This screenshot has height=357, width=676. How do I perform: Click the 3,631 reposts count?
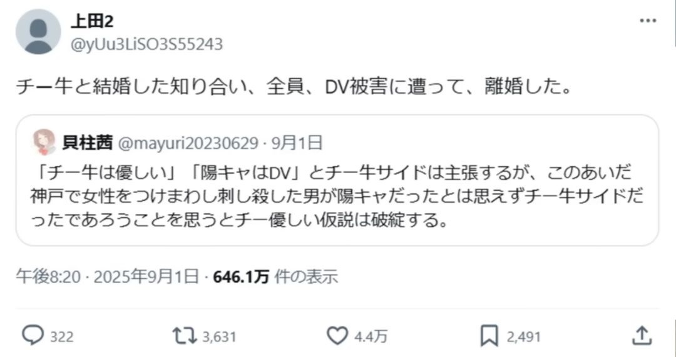point(220,336)
